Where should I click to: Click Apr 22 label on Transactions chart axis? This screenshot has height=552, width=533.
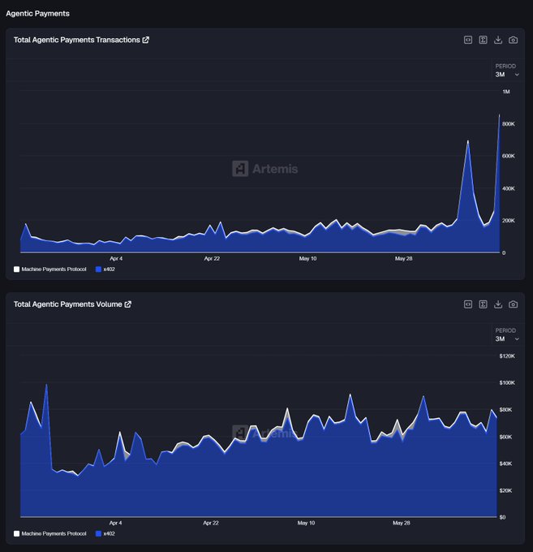click(x=212, y=259)
